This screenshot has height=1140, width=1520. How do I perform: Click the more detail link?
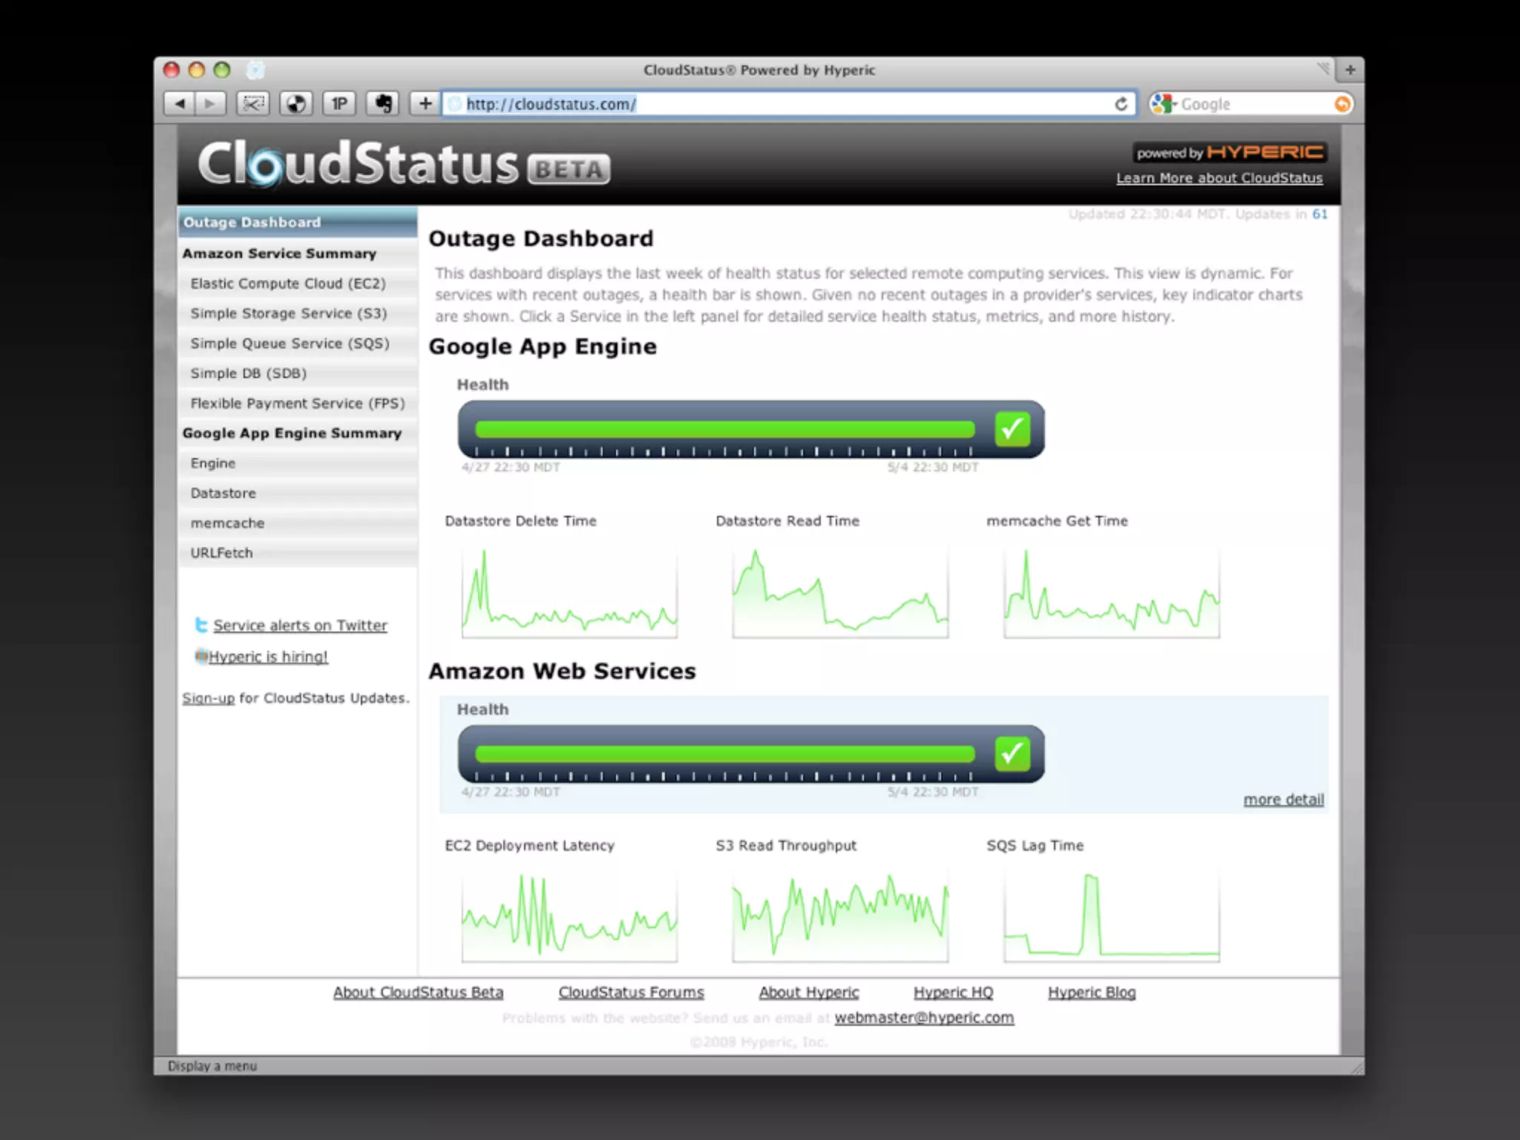click(1283, 799)
